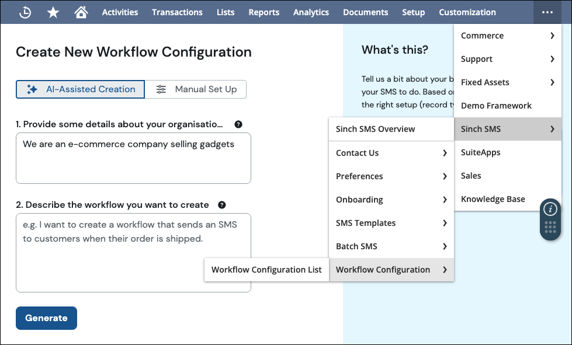This screenshot has height=345, width=572.
Task: Click the help icon beside organisation details
Action: (x=238, y=124)
